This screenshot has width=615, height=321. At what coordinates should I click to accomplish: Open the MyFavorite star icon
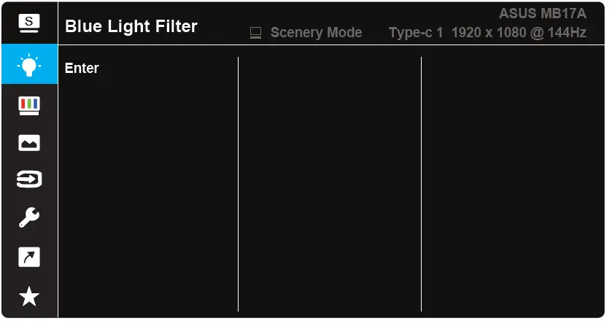(x=29, y=295)
